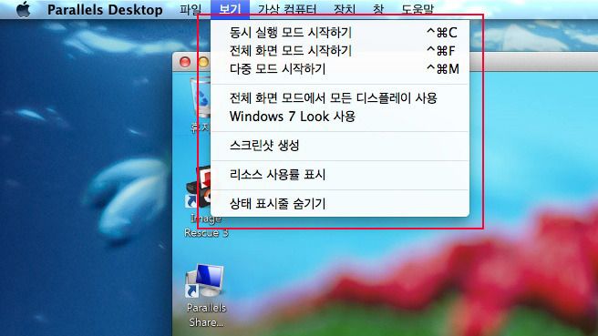Close the virtual machine window with red button
Viewport: 598px width, 336px height.
[x=185, y=62]
